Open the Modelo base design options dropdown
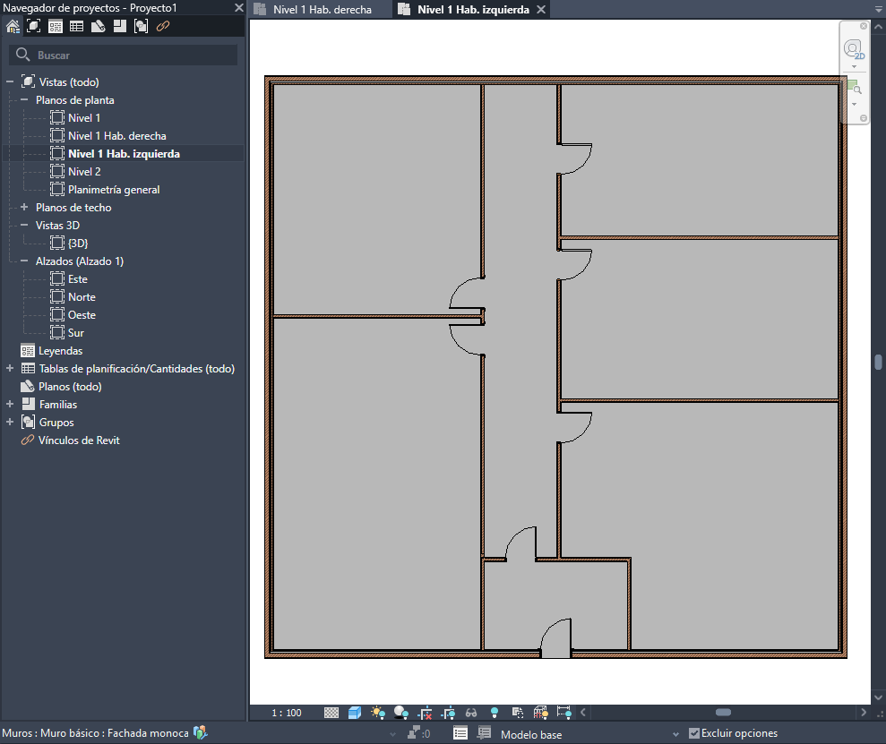The height and width of the screenshot is (744, 886). [676, 734]
